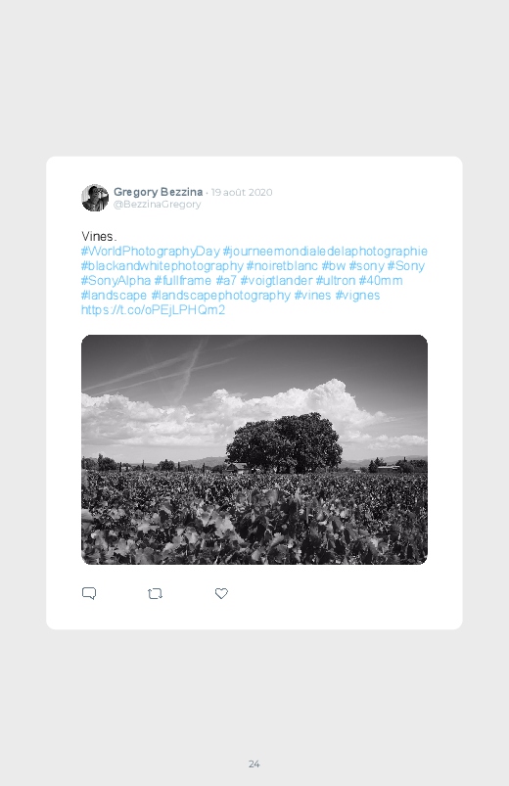The image size is (509, 786).
Task: Click the page number 24
Action: [254, 763]
